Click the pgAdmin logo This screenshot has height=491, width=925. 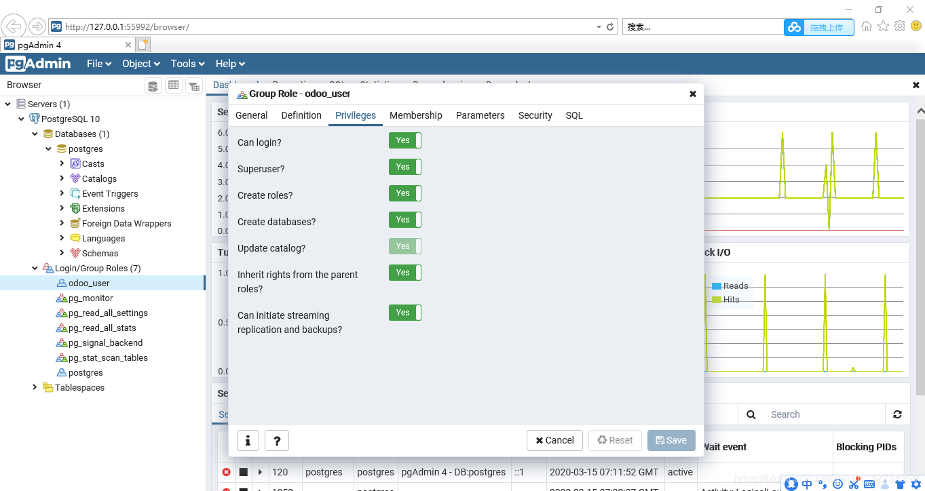tap(38, 64)
